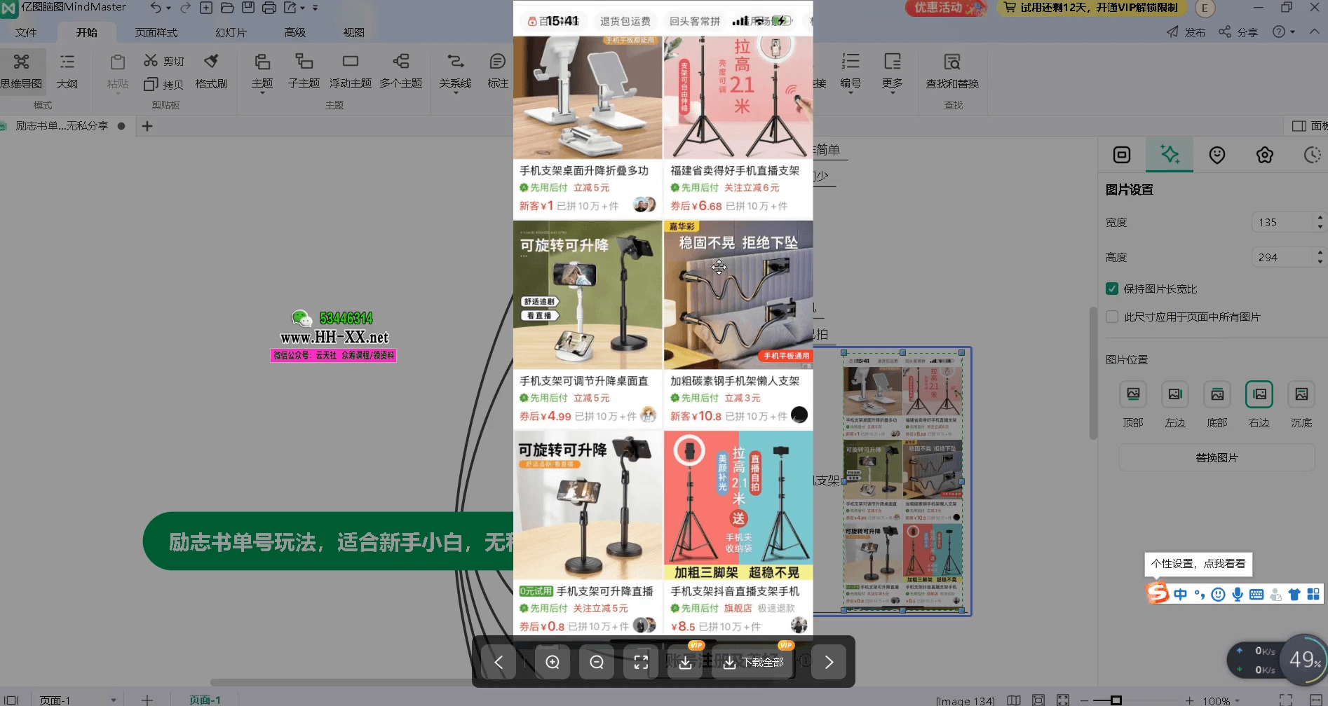
Task: Expand the 关系线 relationship dropdown
Action: point(455,93)
